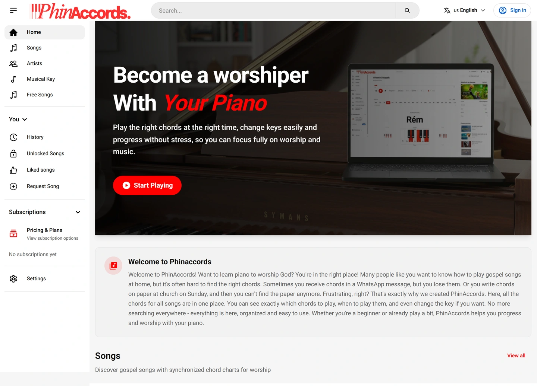Open Liked songs in the sidebar
This screenshot has width=537, height=386.
45,170
